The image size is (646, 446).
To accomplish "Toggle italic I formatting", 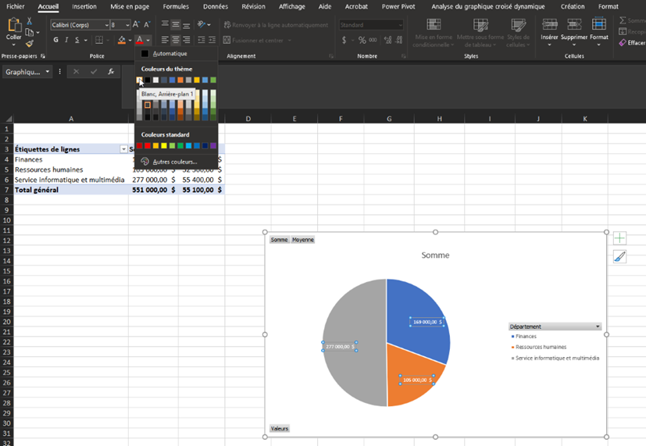I will point(66,40).
